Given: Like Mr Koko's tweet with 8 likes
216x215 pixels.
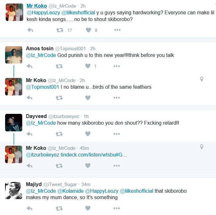Looking at the screenshot, I should pyautogui.click(x=88, y=30).
